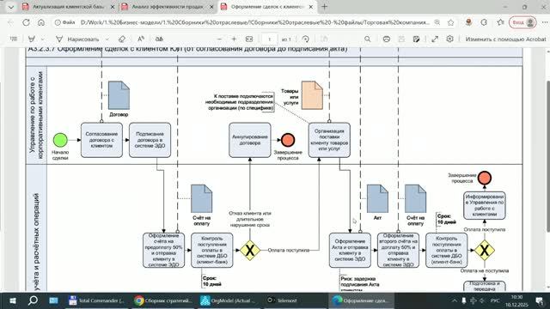550x309 pixels.
Task: Click the Вход profile sign-in button
Action: (522, 22)
